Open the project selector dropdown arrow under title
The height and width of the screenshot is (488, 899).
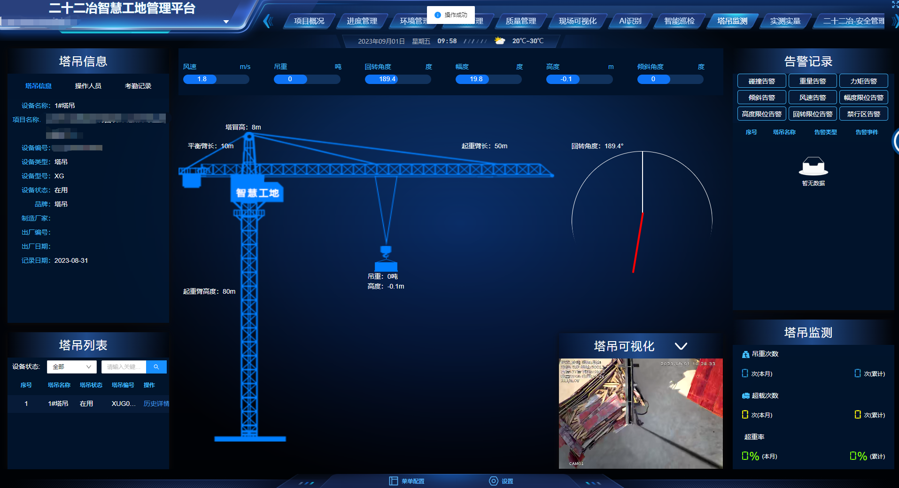[x=226, y=22]
